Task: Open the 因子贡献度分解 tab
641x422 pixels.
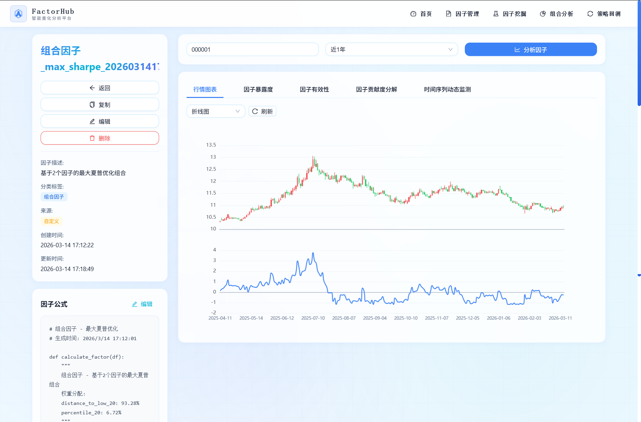Action: pos(377,90)
